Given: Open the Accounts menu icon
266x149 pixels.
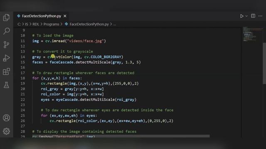Looking at the screenshot, I should pyautogui.click(x=7, y=118).
